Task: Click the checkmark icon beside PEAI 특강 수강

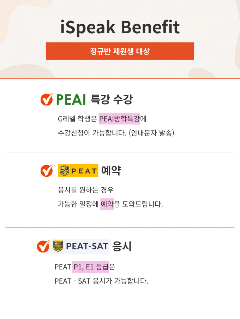Action: pos(47,100)
